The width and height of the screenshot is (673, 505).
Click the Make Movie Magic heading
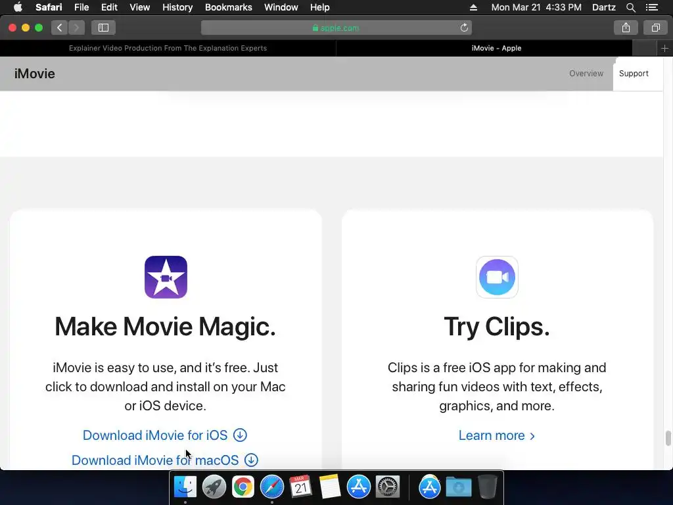tap(165, 326)
